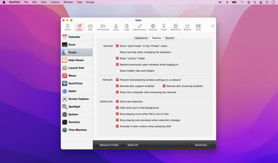Toggle Prevent remembering window settings on network
This screenshot has height=163, width=278.
117,80
